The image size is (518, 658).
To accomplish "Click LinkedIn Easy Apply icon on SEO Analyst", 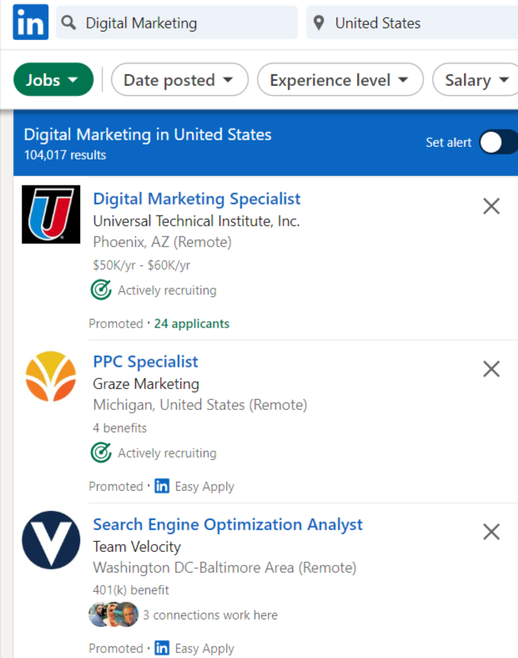I will coord(162,648).
